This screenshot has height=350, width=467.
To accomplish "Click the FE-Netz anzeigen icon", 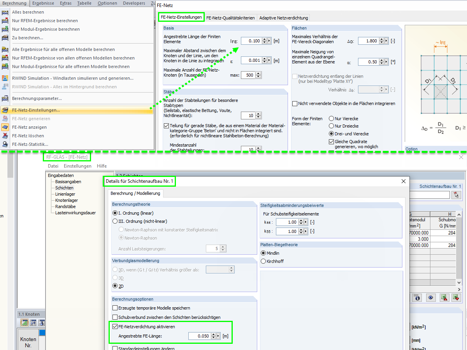I will pyautogui.click(x=5, y=127).
